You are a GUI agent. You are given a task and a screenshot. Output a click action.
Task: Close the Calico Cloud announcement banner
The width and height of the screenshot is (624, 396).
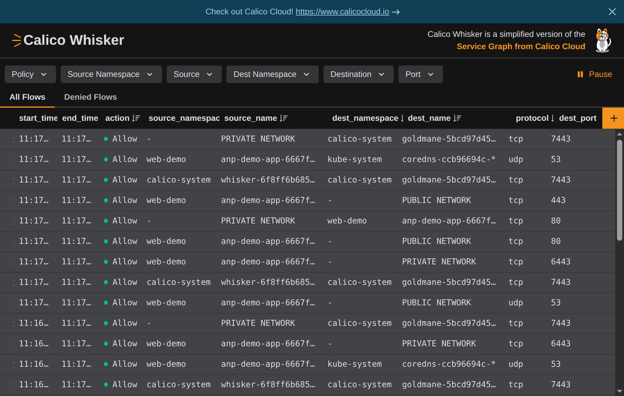click(x=612, y=12)
